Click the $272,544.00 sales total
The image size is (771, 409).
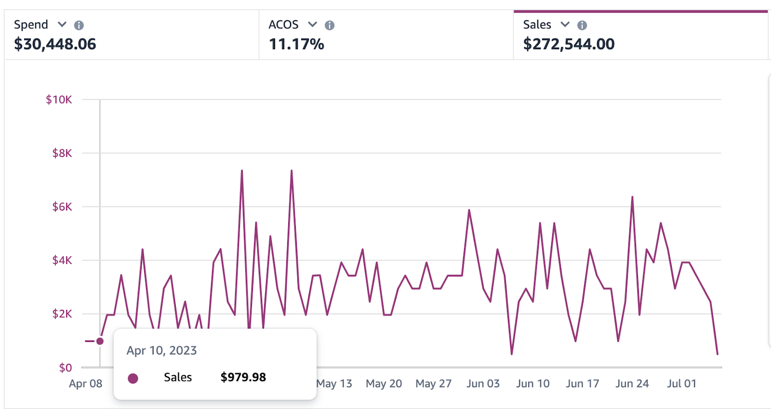click(x=569, y=44)
